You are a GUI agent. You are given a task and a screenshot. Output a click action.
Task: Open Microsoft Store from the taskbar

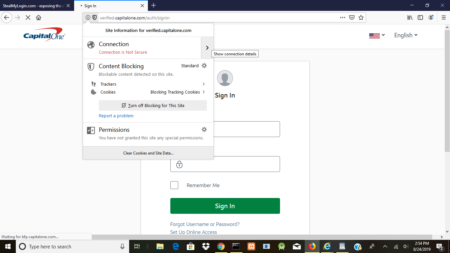190,246
